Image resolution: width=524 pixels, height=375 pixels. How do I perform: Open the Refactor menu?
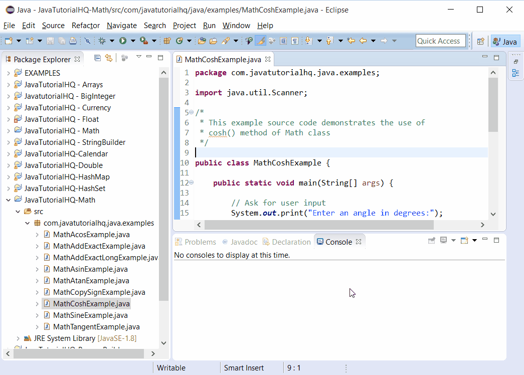pos(86,26)
